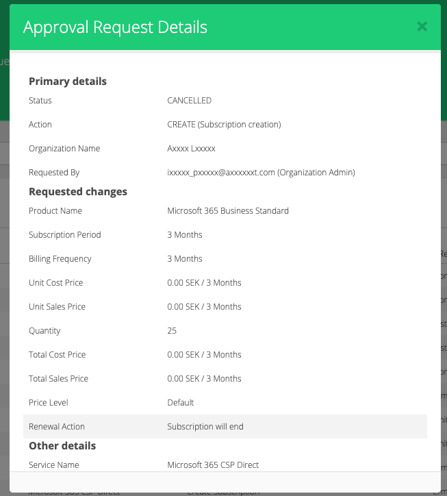
Task: Select the Microsoft 365 CSP Direct service name
Action: click(213, 465)
